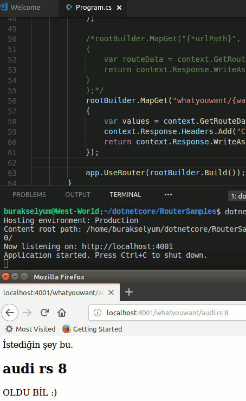Click the app.UseRouter code line
The width and height of the screenshot is (246, 401).
tap(165, 173)
